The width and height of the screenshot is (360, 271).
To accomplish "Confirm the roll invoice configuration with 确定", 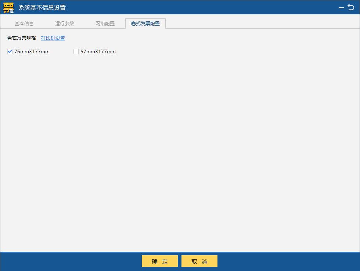I will point(159,261).
